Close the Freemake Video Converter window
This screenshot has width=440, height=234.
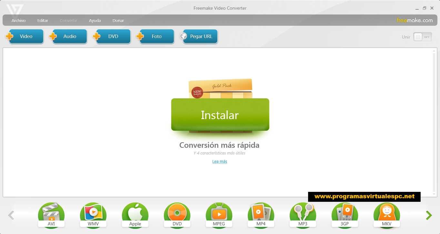(x=432, y=8)
